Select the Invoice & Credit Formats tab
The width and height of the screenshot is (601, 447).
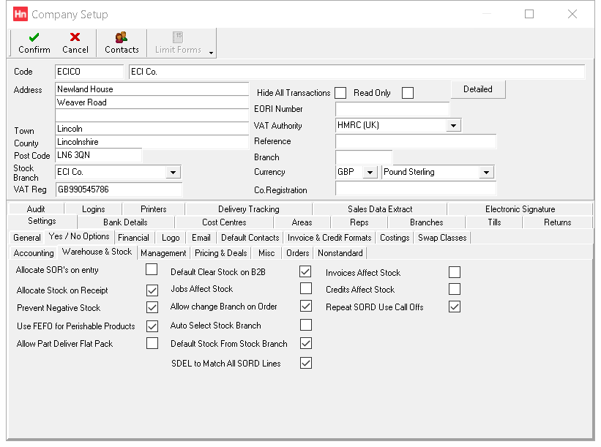(x=329, y=238)
